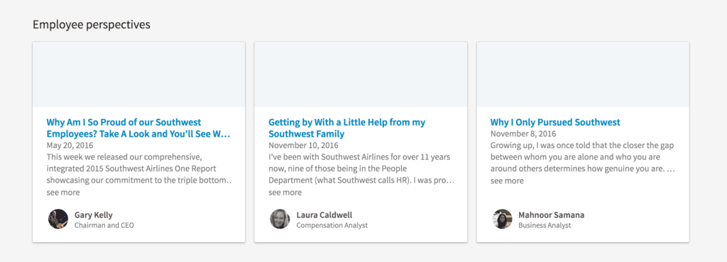This screenshot has height=262, width=727.
Task: Click the 'Employee perspectives' section heading
Action: [x=92, y=25]
